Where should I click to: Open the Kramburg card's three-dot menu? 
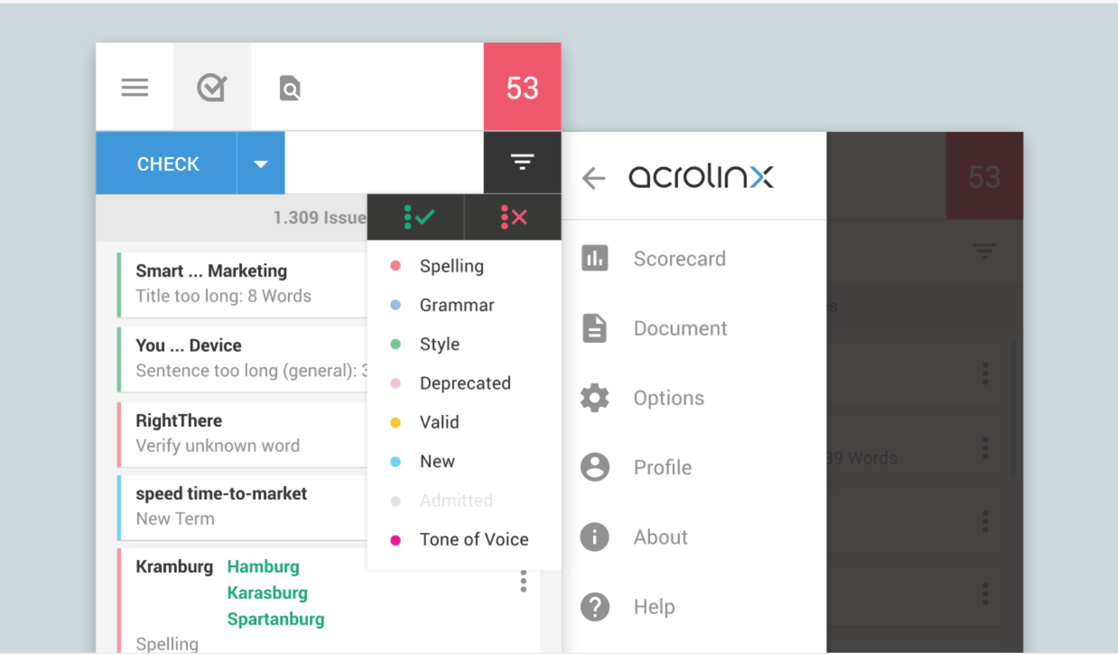click(x=523, y=581)
